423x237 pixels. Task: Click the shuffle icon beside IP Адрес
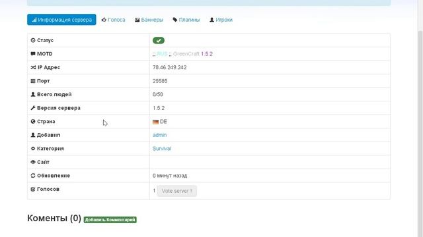(33, 67)
